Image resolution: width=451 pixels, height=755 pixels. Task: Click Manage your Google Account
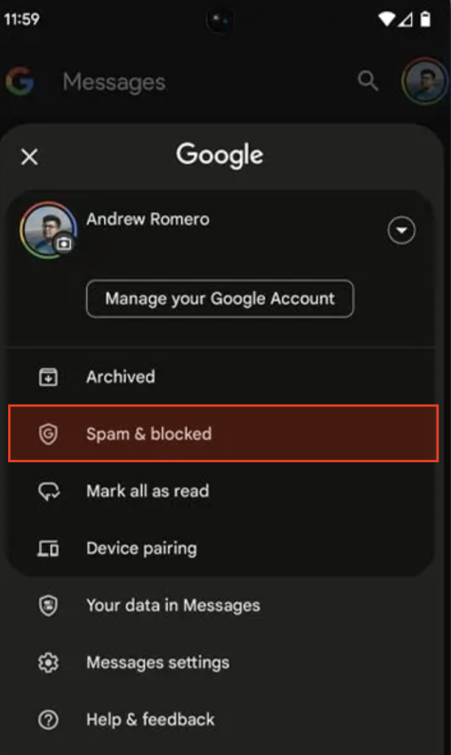tap(220, 299)
